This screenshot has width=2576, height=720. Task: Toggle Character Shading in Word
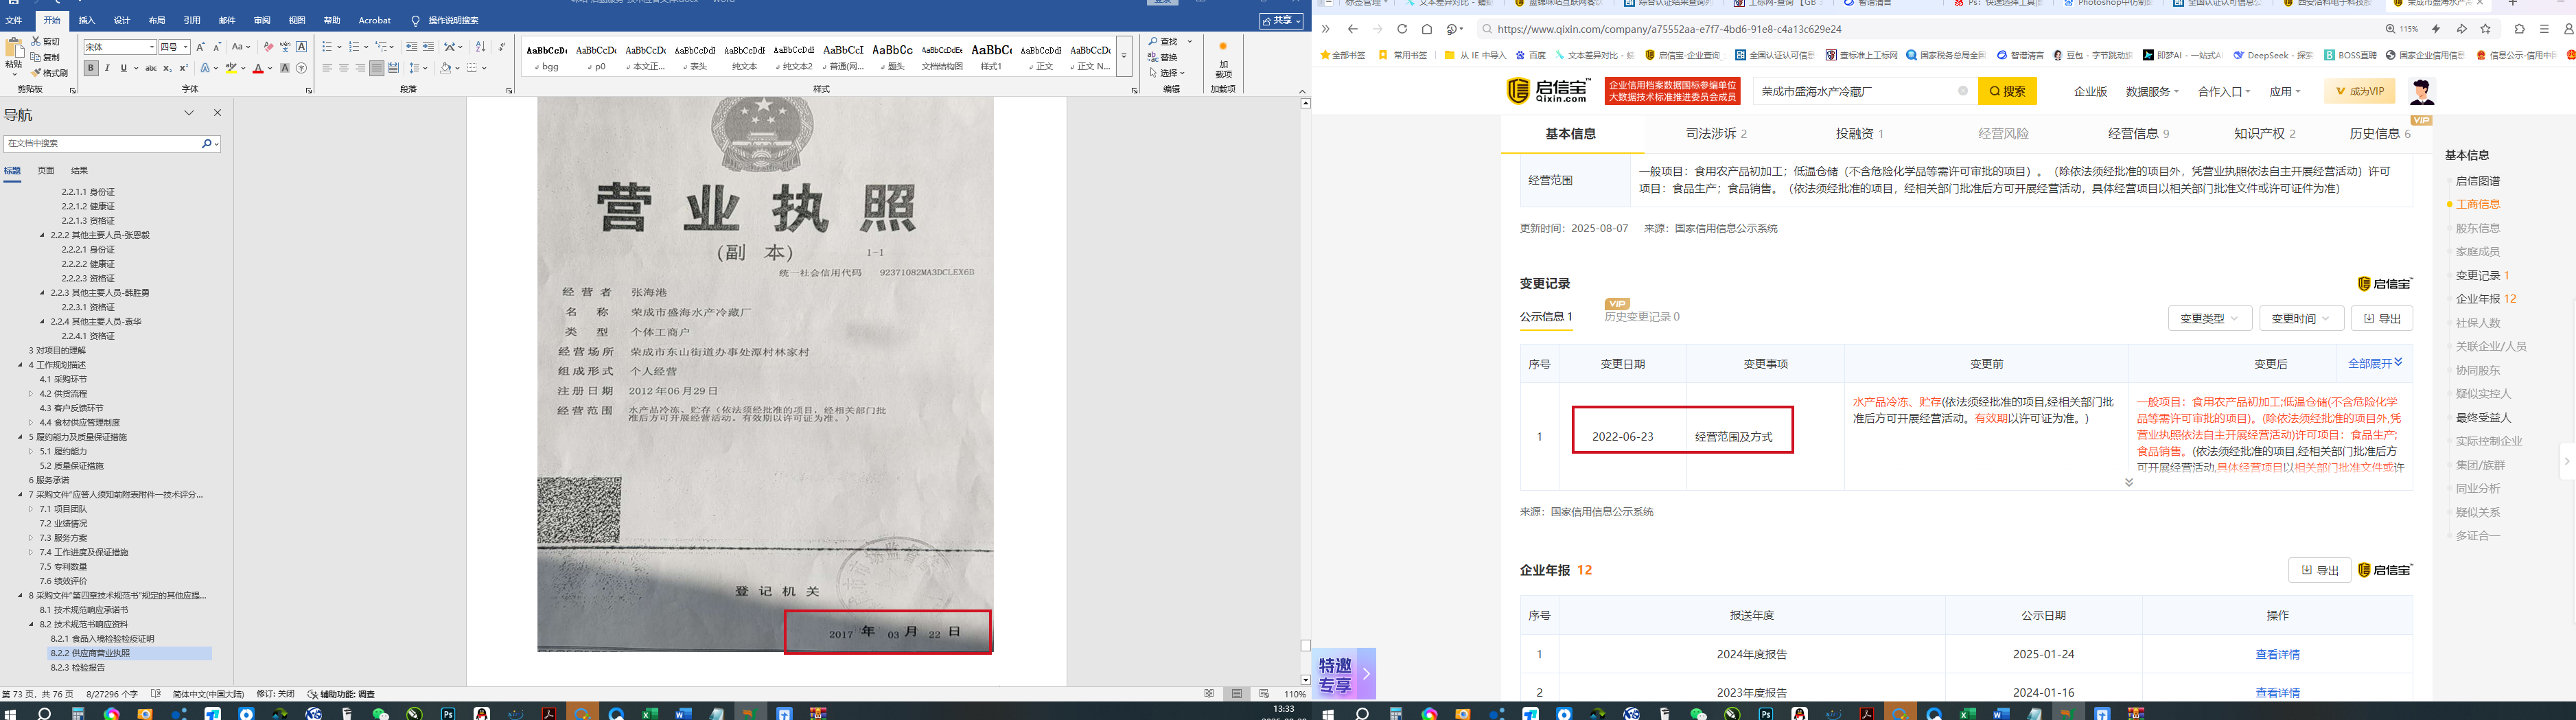point(285,68)
